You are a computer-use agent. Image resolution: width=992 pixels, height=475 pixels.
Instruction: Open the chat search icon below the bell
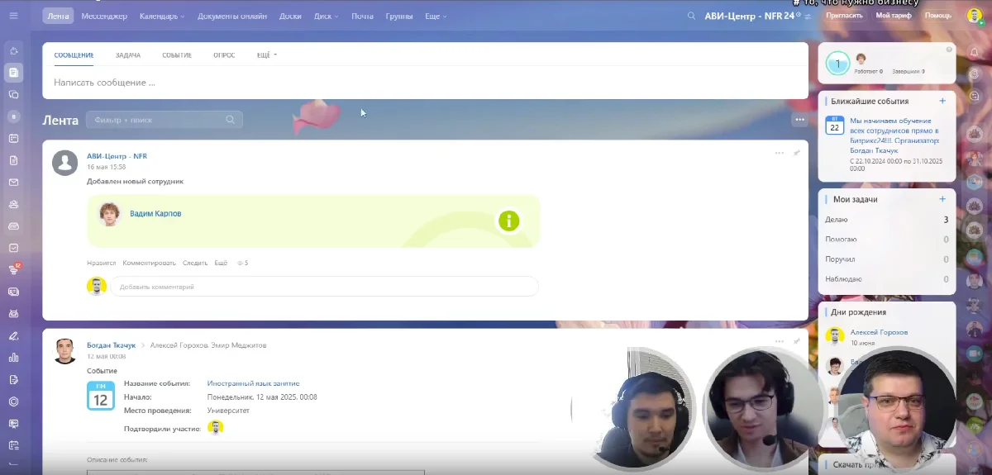click(x=975, y=96)
